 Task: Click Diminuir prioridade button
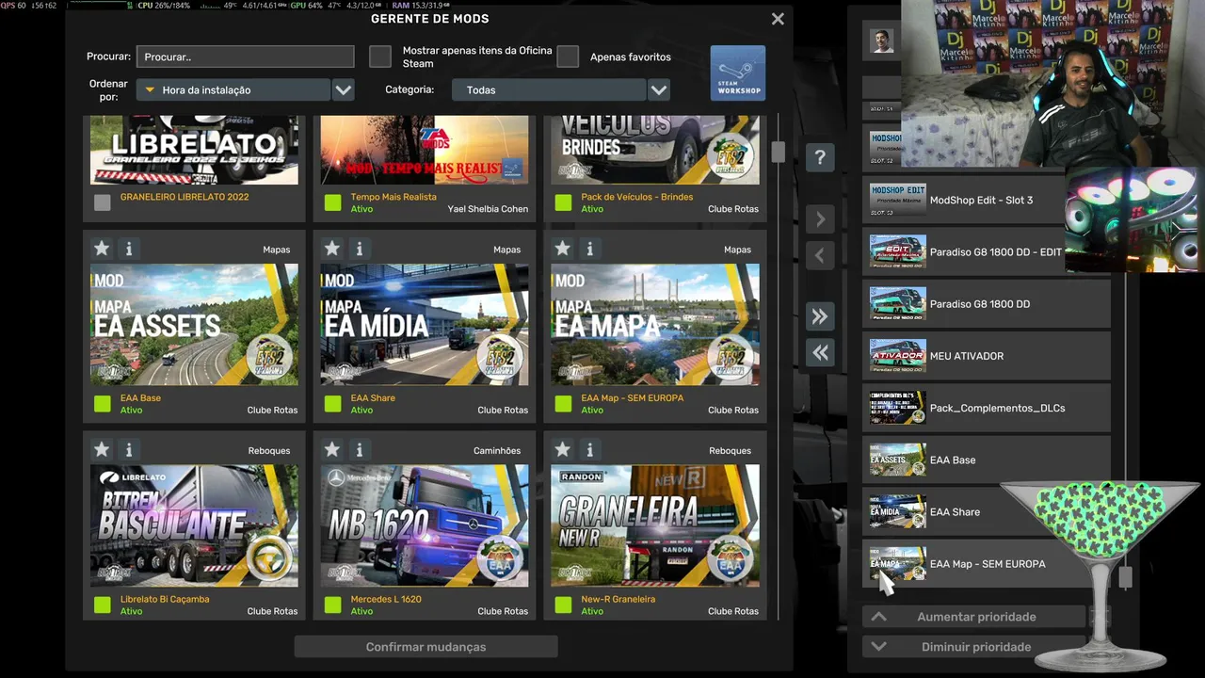pyautogui.click(x=974, y=647)
